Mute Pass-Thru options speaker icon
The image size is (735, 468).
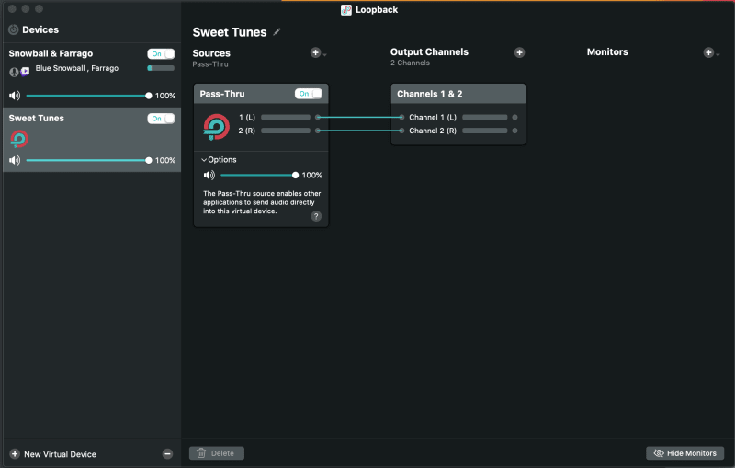(x=209, y=176)
